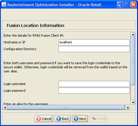Click into the Login password field

[94, 91]
